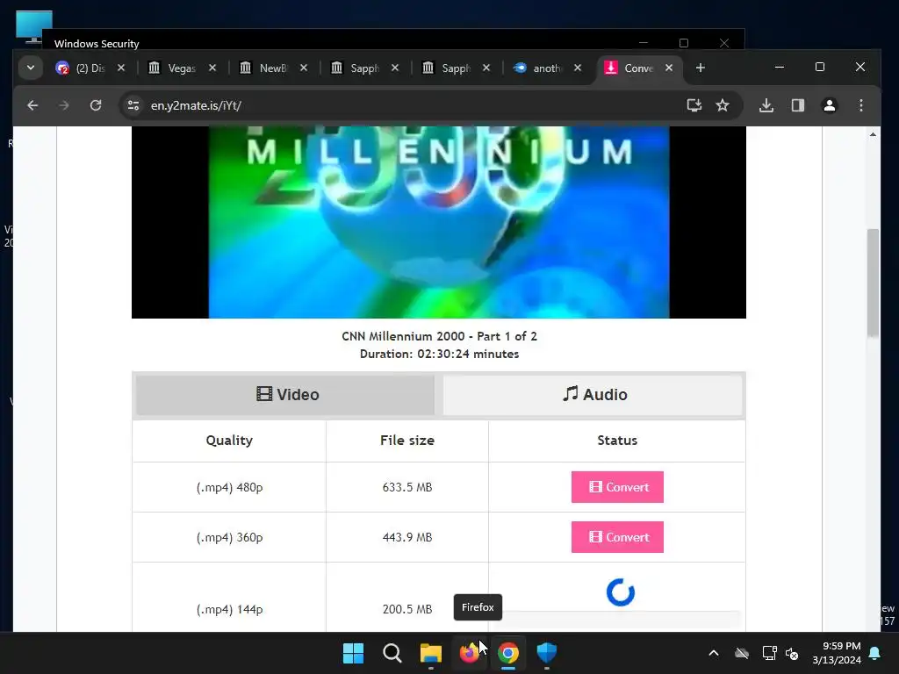This screenshot has height=674, width=899.
Task: Close the anoth tab
Action: tap(578, 68)
